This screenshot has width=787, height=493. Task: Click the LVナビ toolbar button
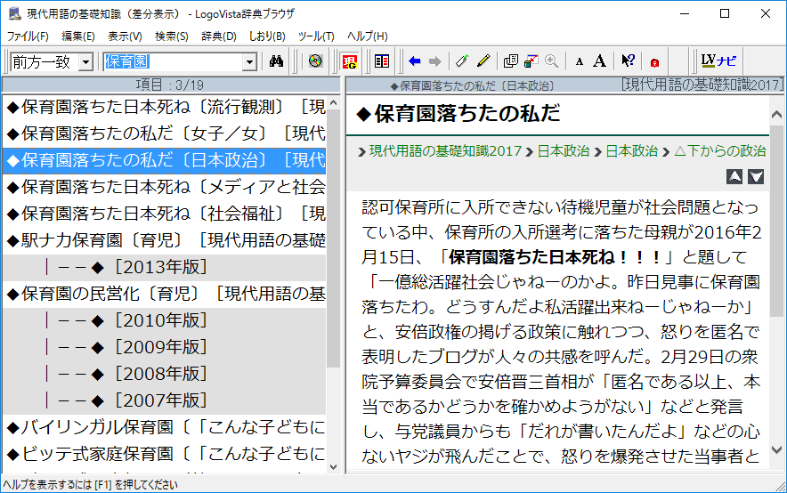coord(718,61)
